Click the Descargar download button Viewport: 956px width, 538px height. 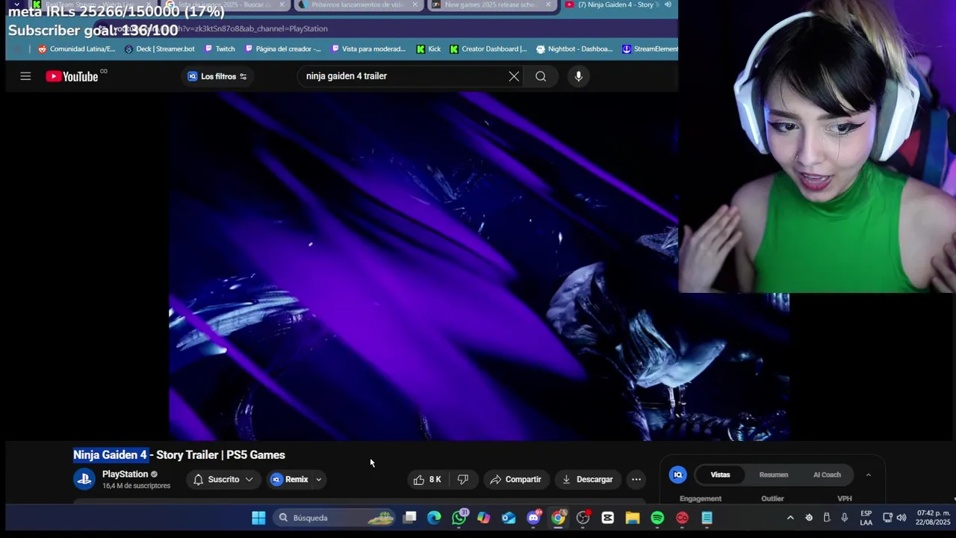588,480
